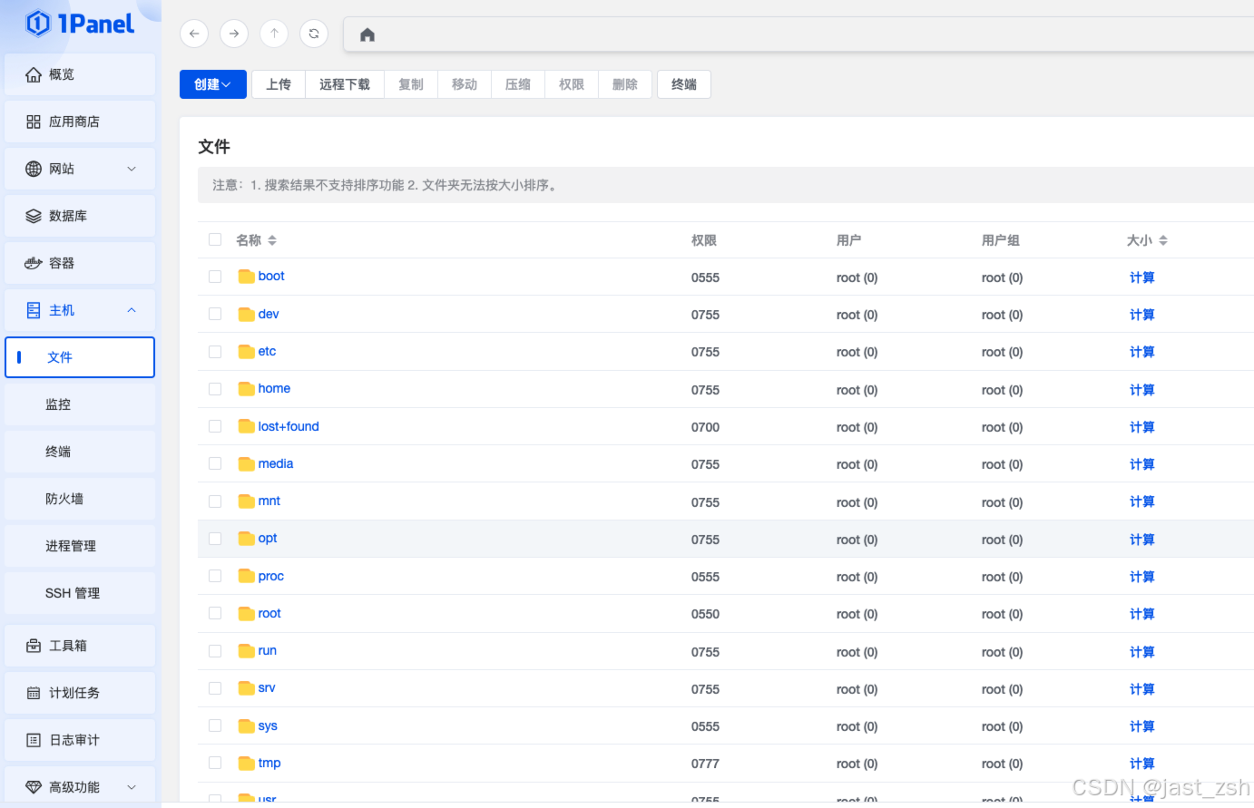Check the media row checkbox
The height and width of the screenshot is (808, 1254).
pyautogui.click(x=215, y=463)
